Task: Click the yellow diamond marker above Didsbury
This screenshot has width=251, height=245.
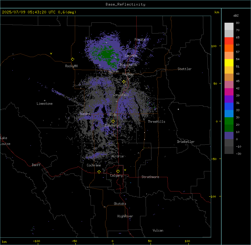Action: click(113, 121)
